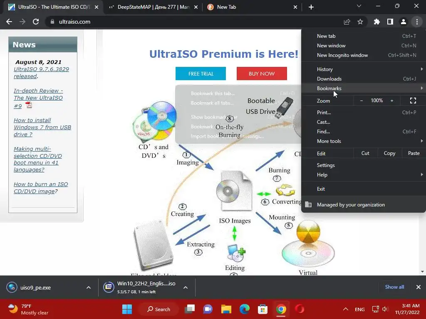Open Microsoft Edge from the taskbar

point(244,309)
